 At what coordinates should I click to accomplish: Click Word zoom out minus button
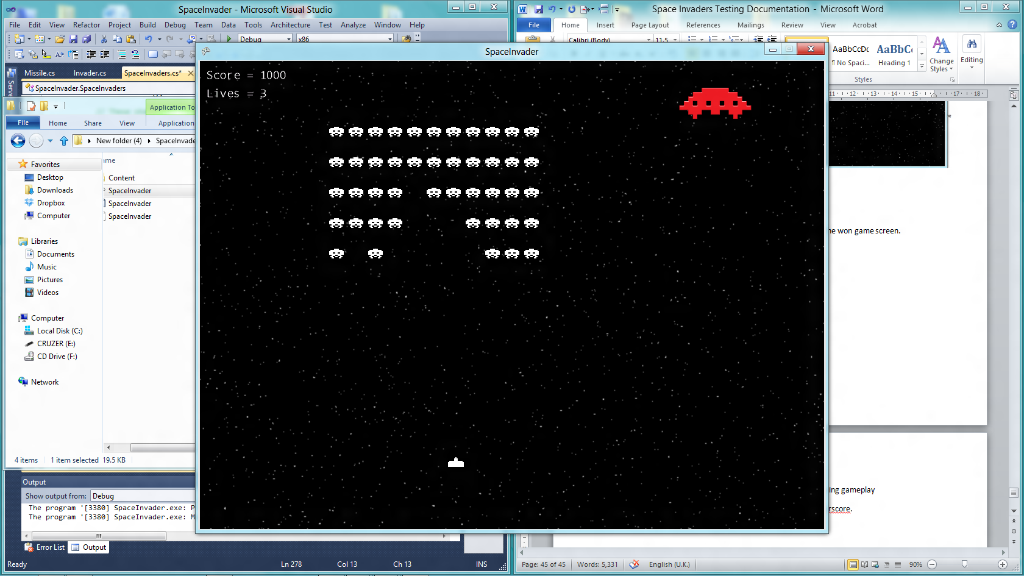click(932, 564)
